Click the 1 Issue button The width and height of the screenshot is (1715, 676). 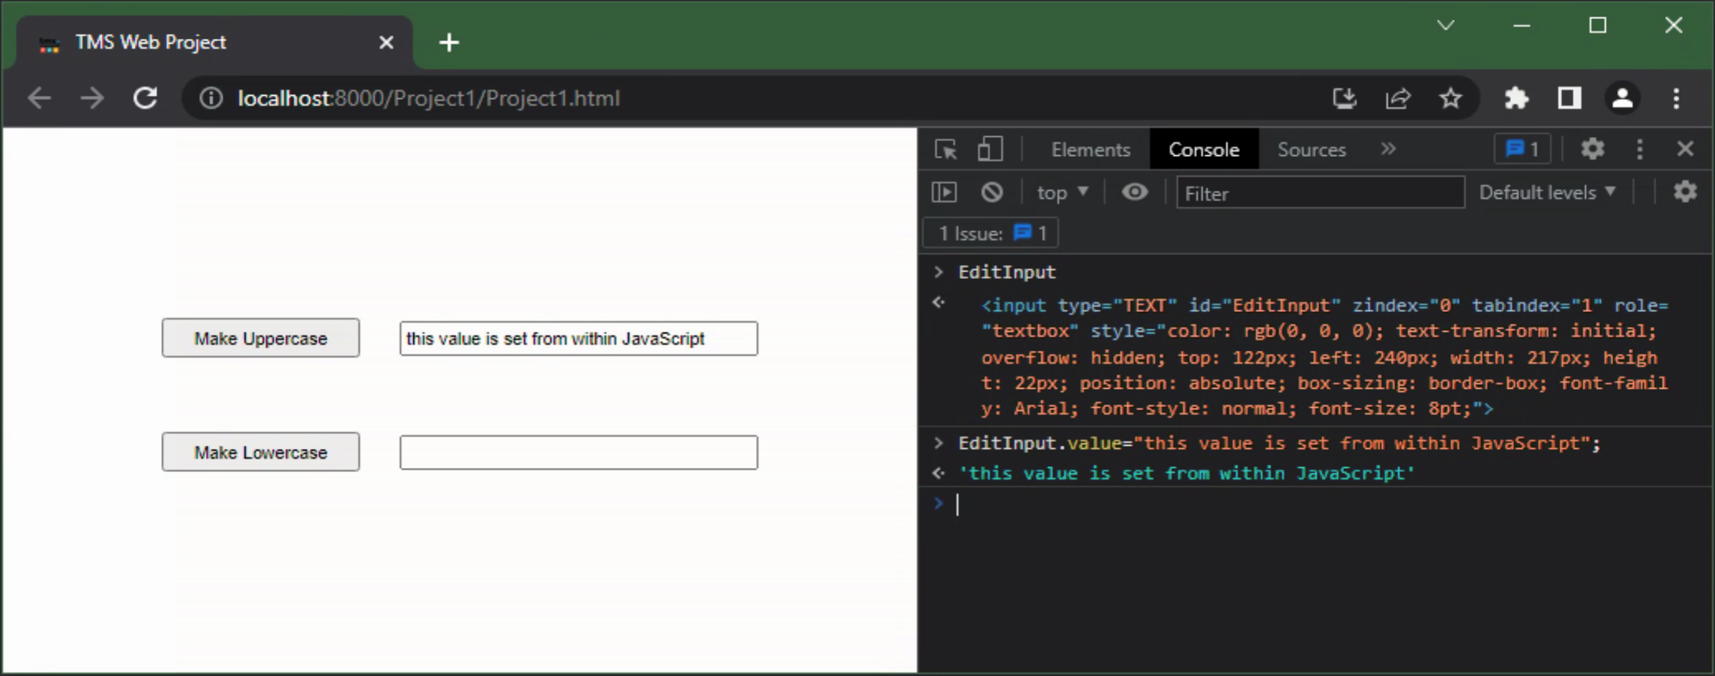coord(991,234)
